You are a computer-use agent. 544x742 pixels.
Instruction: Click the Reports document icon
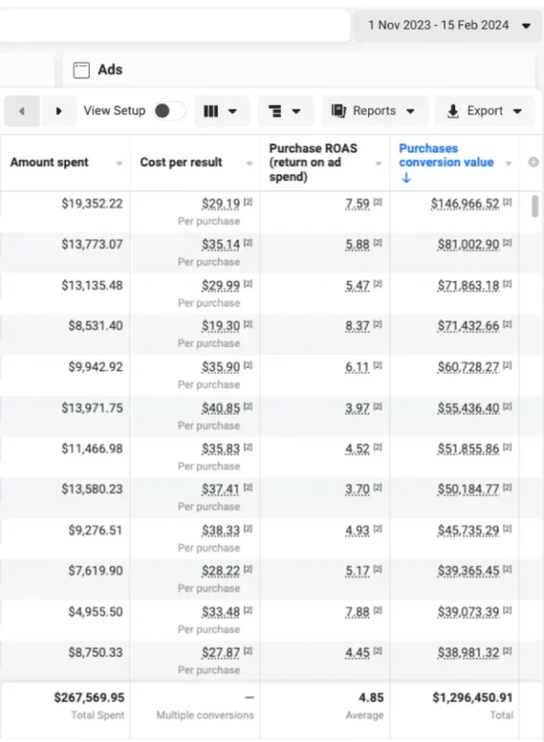coord(338,111)
